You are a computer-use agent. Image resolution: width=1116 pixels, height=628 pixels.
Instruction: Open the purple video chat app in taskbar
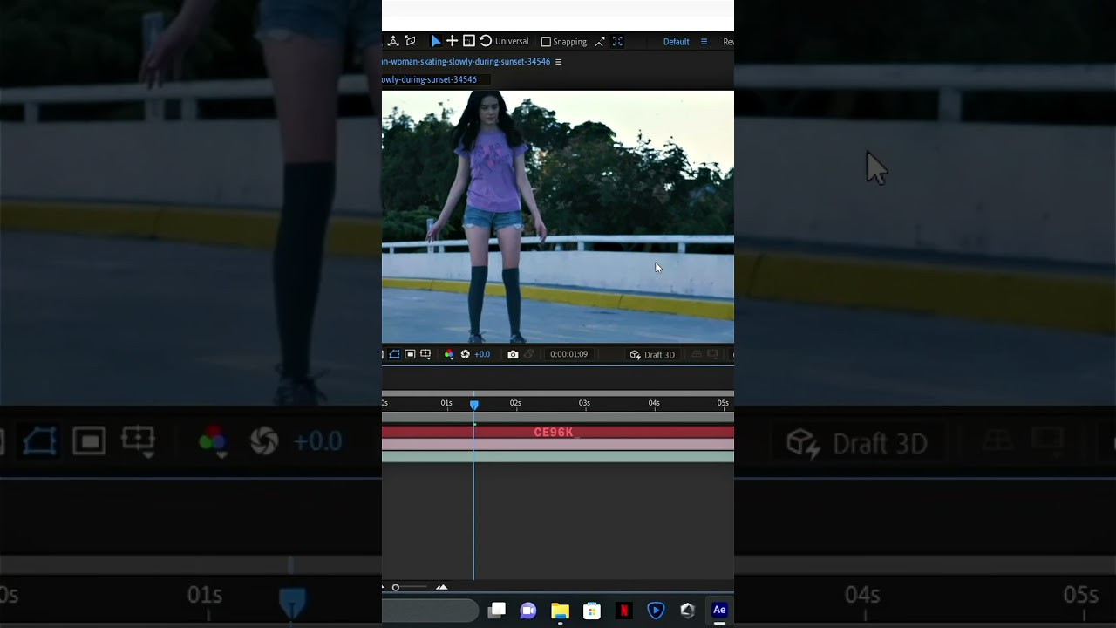[x=527, y=611]
